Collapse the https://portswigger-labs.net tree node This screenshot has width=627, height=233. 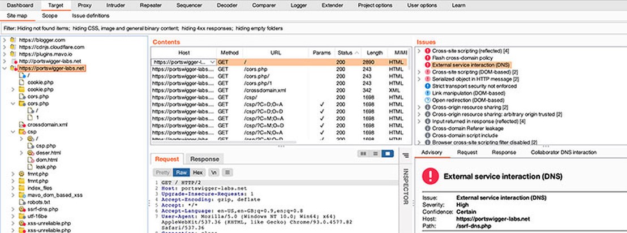[x=5, y=68]
